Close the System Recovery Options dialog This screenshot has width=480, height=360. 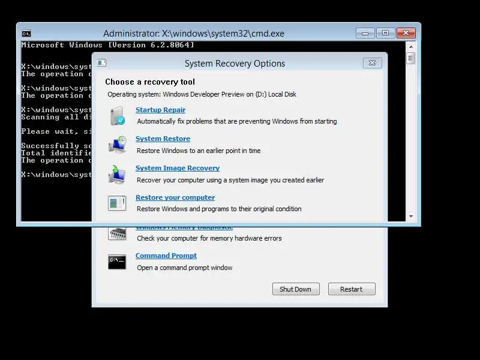[x=372, y=63]
